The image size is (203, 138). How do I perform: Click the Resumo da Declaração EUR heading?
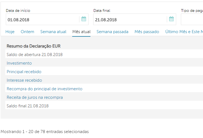pos(33,46)
